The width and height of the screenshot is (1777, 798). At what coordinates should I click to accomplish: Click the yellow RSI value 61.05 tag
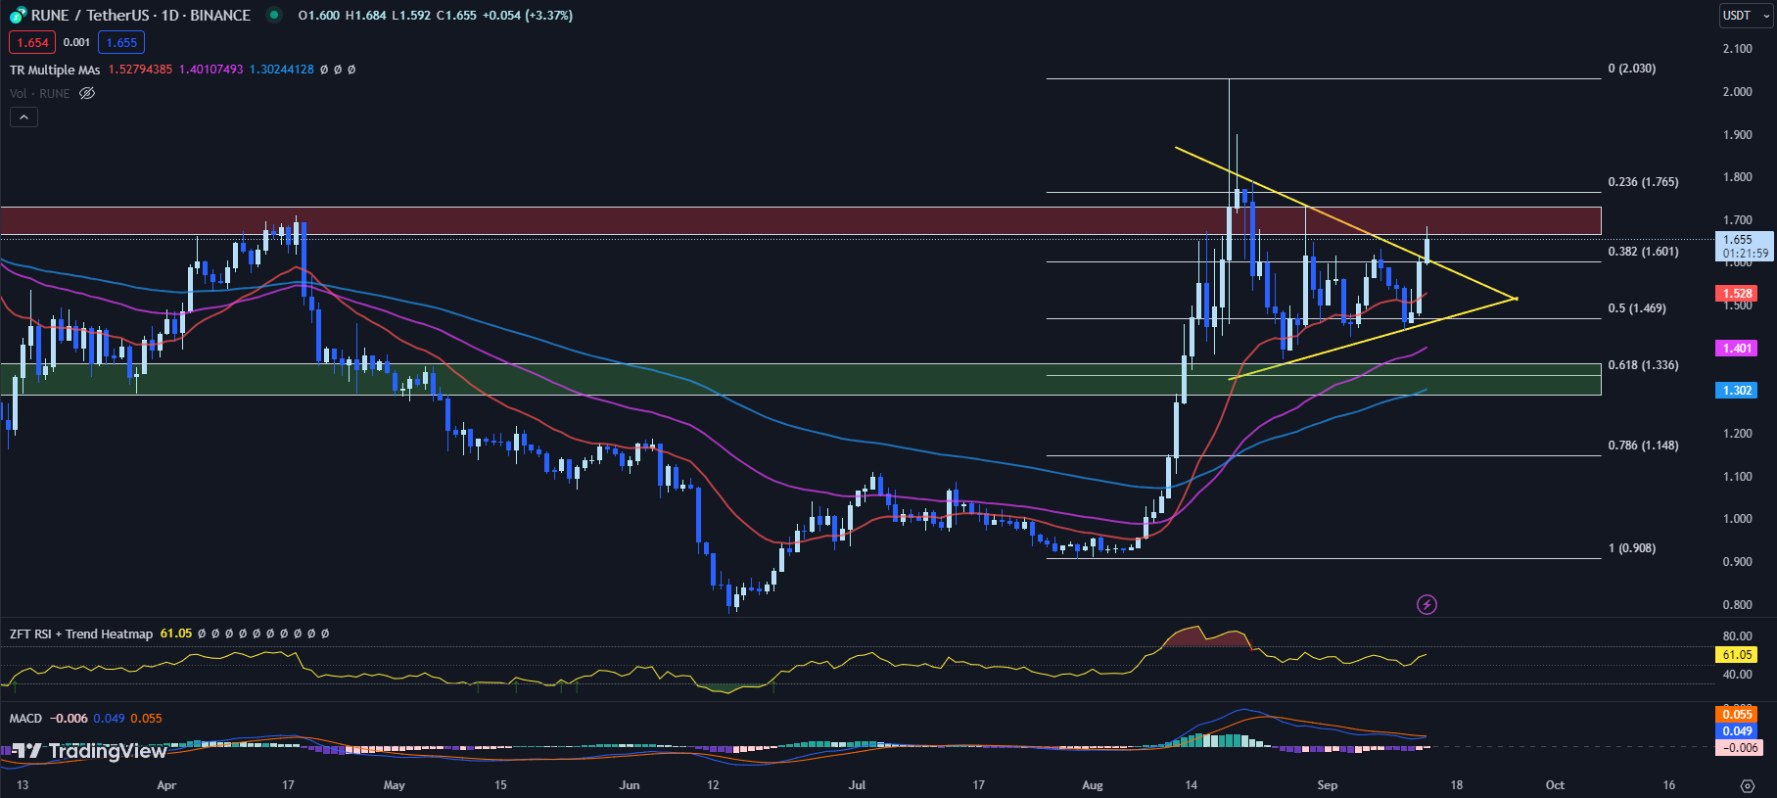(x=1737, y=655)
